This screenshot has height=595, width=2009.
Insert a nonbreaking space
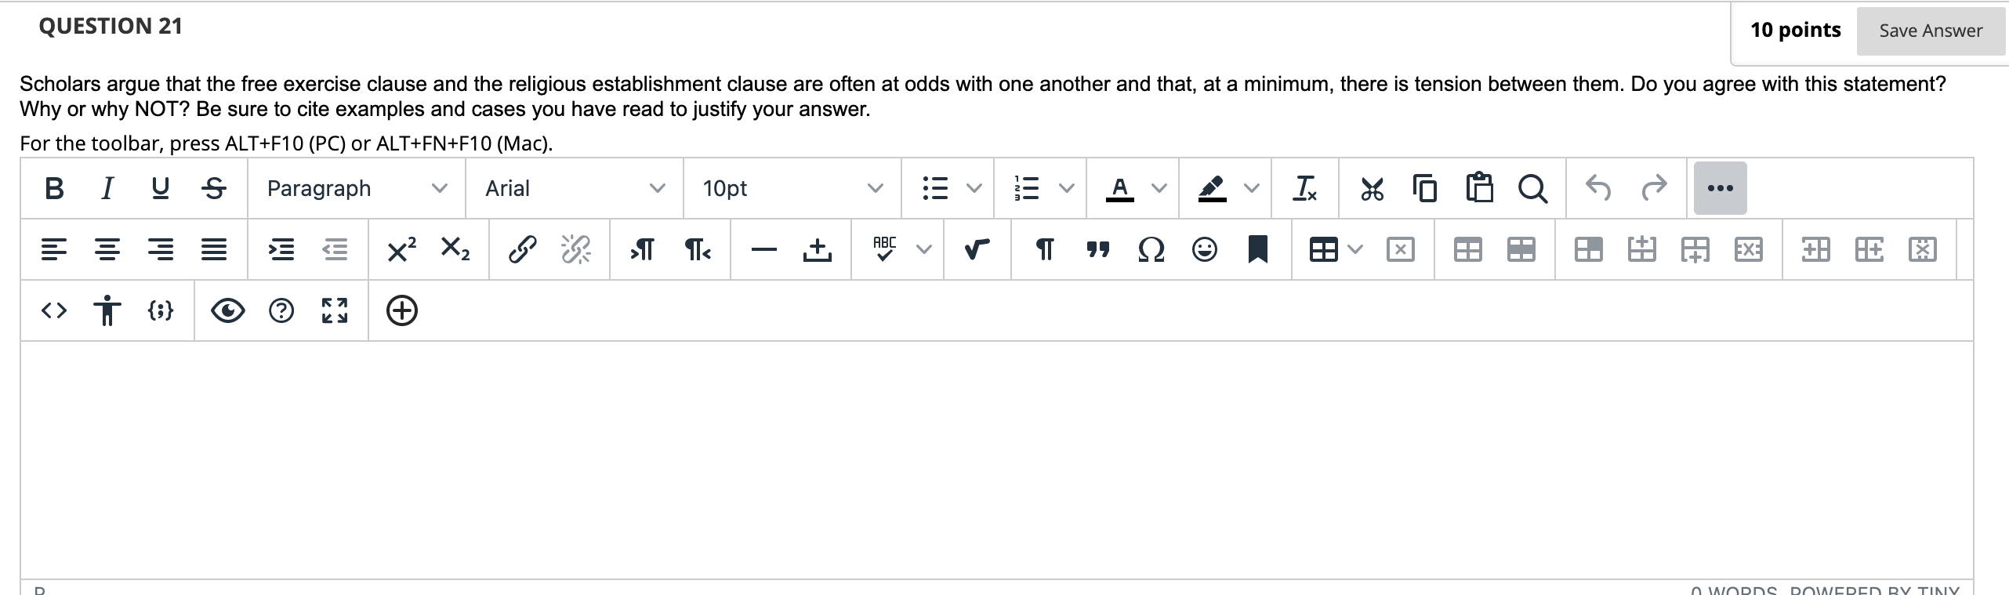[x=818, y=249]
